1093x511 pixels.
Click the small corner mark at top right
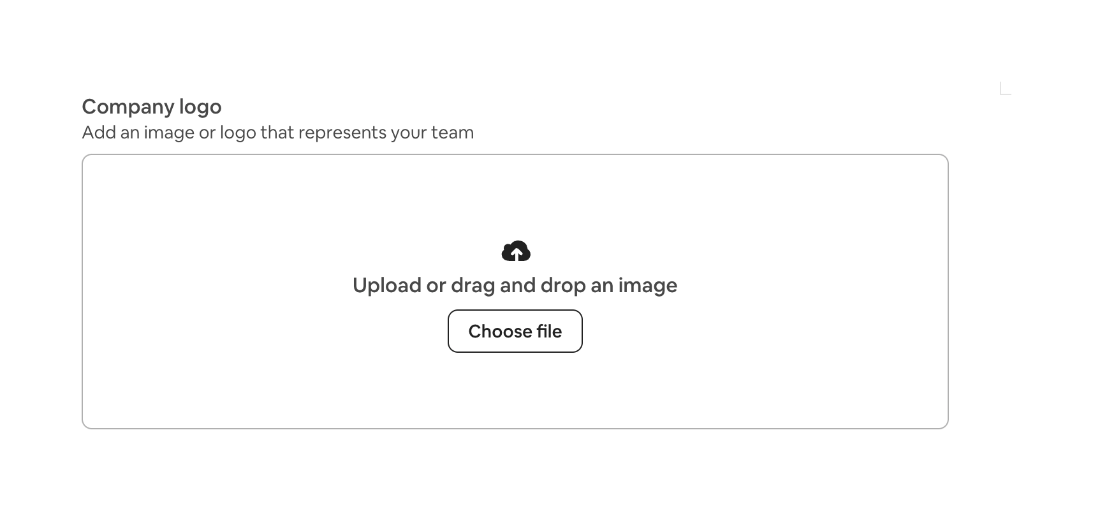pyautogui.click(x=1005, y=89)
